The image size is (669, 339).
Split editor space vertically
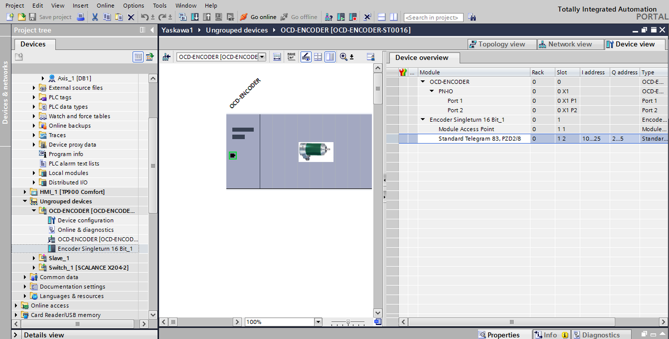point(394,17)
